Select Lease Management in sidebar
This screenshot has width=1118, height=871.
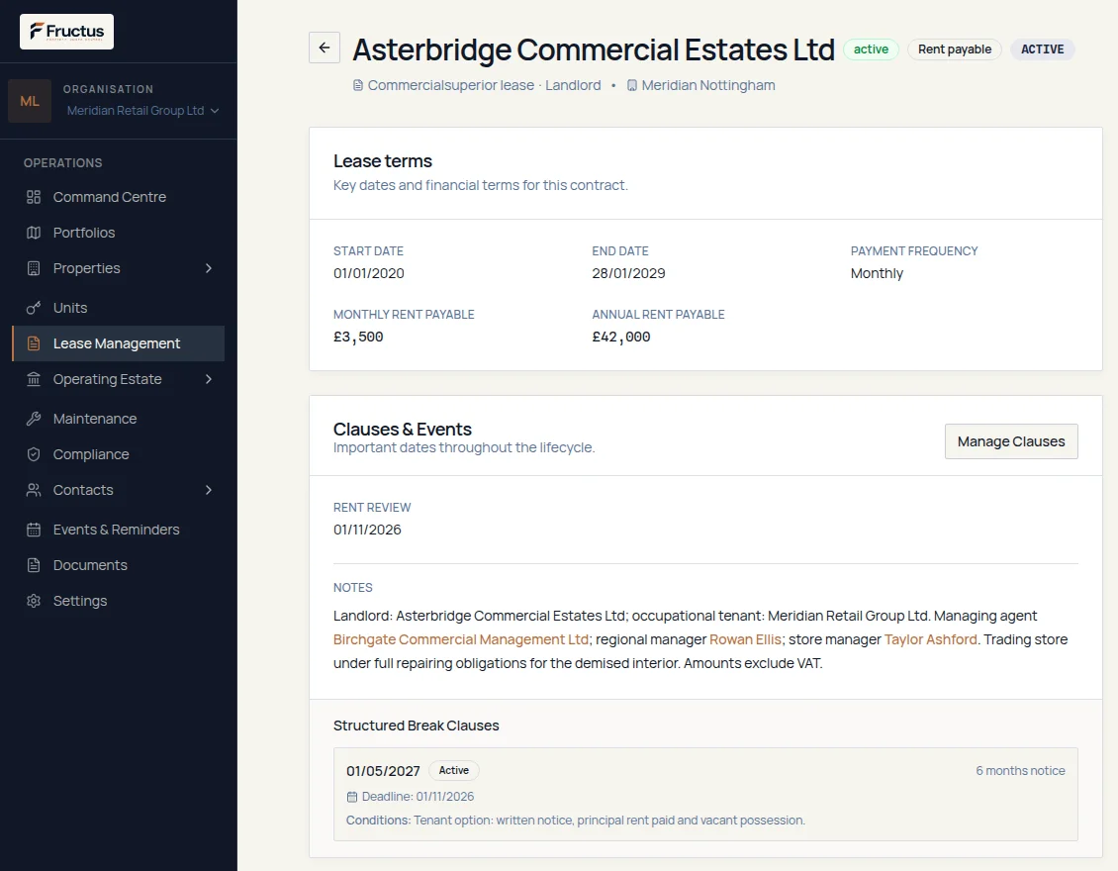click(x=119, y=343)
